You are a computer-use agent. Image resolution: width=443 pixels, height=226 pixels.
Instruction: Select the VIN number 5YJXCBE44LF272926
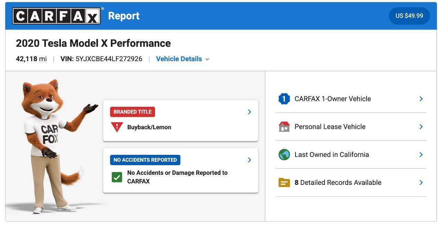pos(109,59)
